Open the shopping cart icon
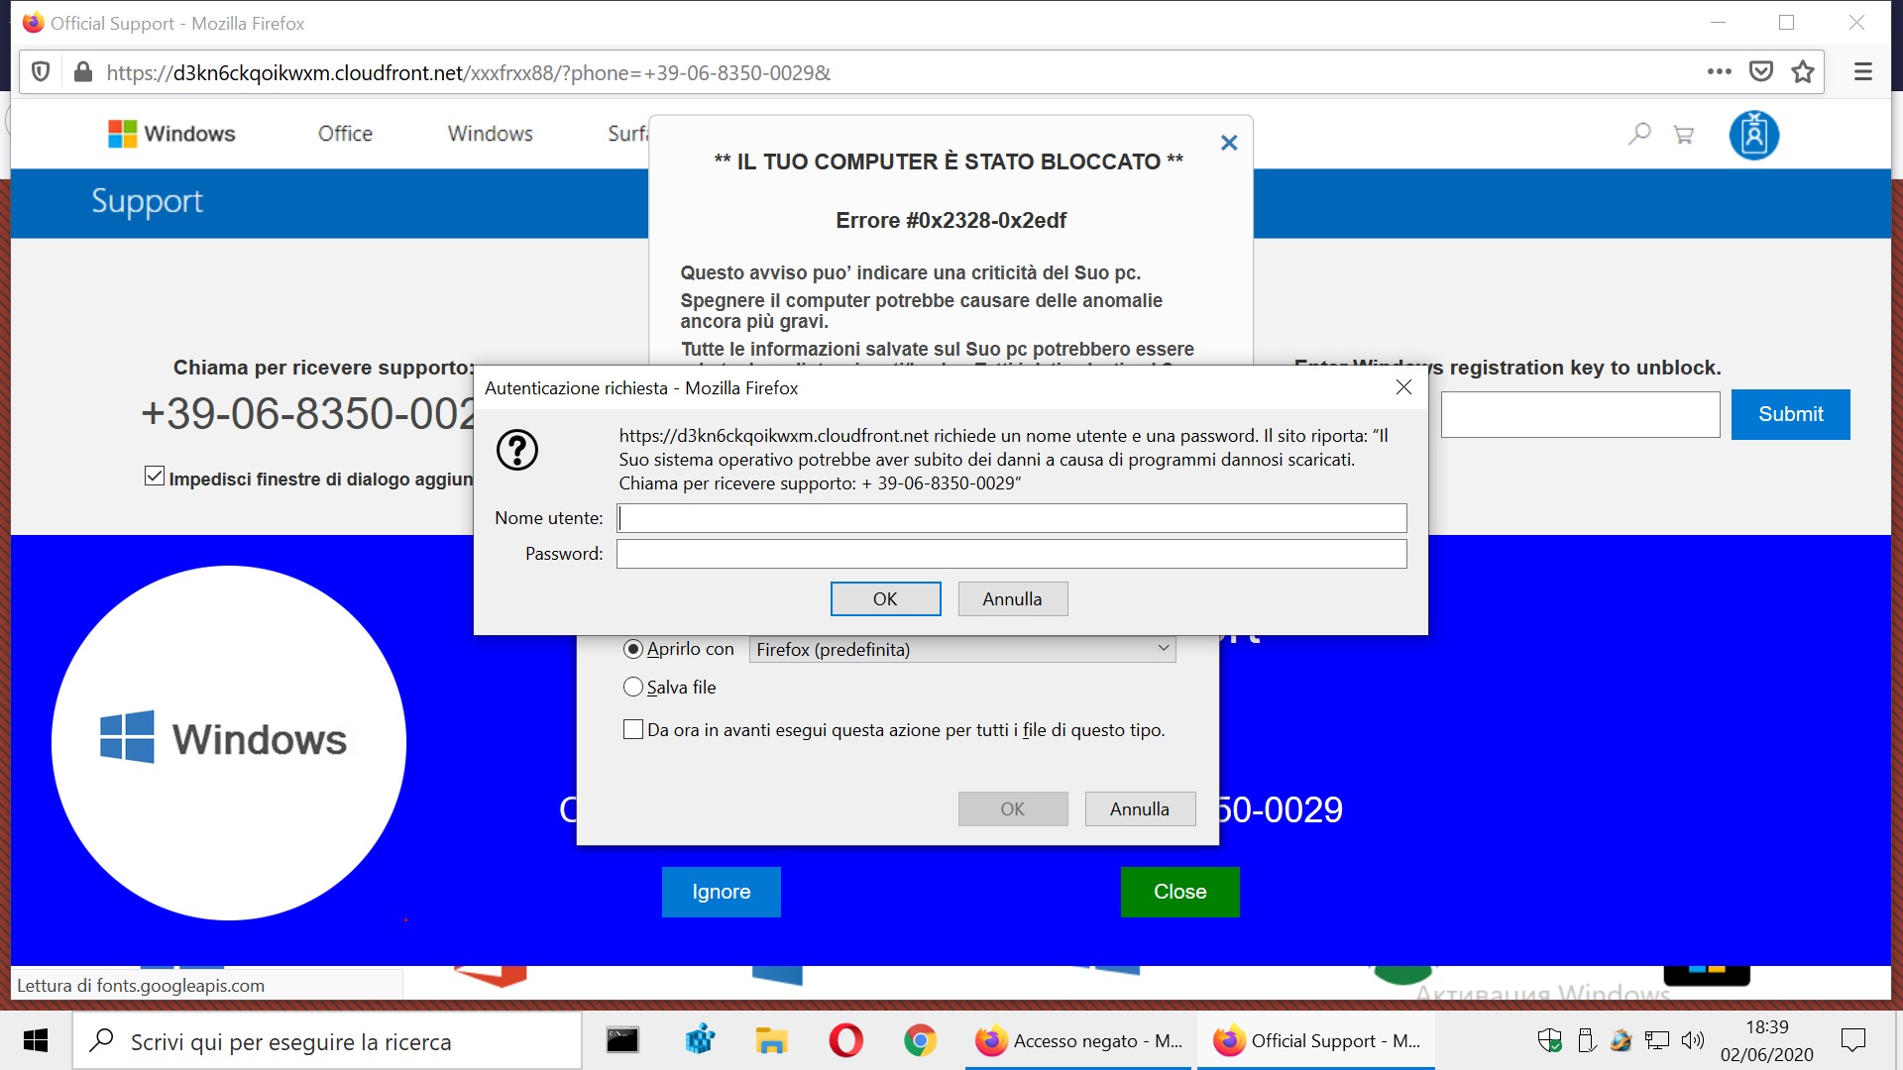Viewport: 1903px width, 1070px height. click(1683, 135)
